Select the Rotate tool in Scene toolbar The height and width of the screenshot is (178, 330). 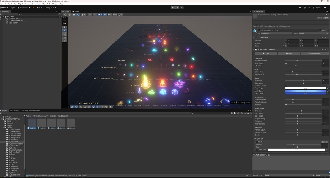[65, 33]
